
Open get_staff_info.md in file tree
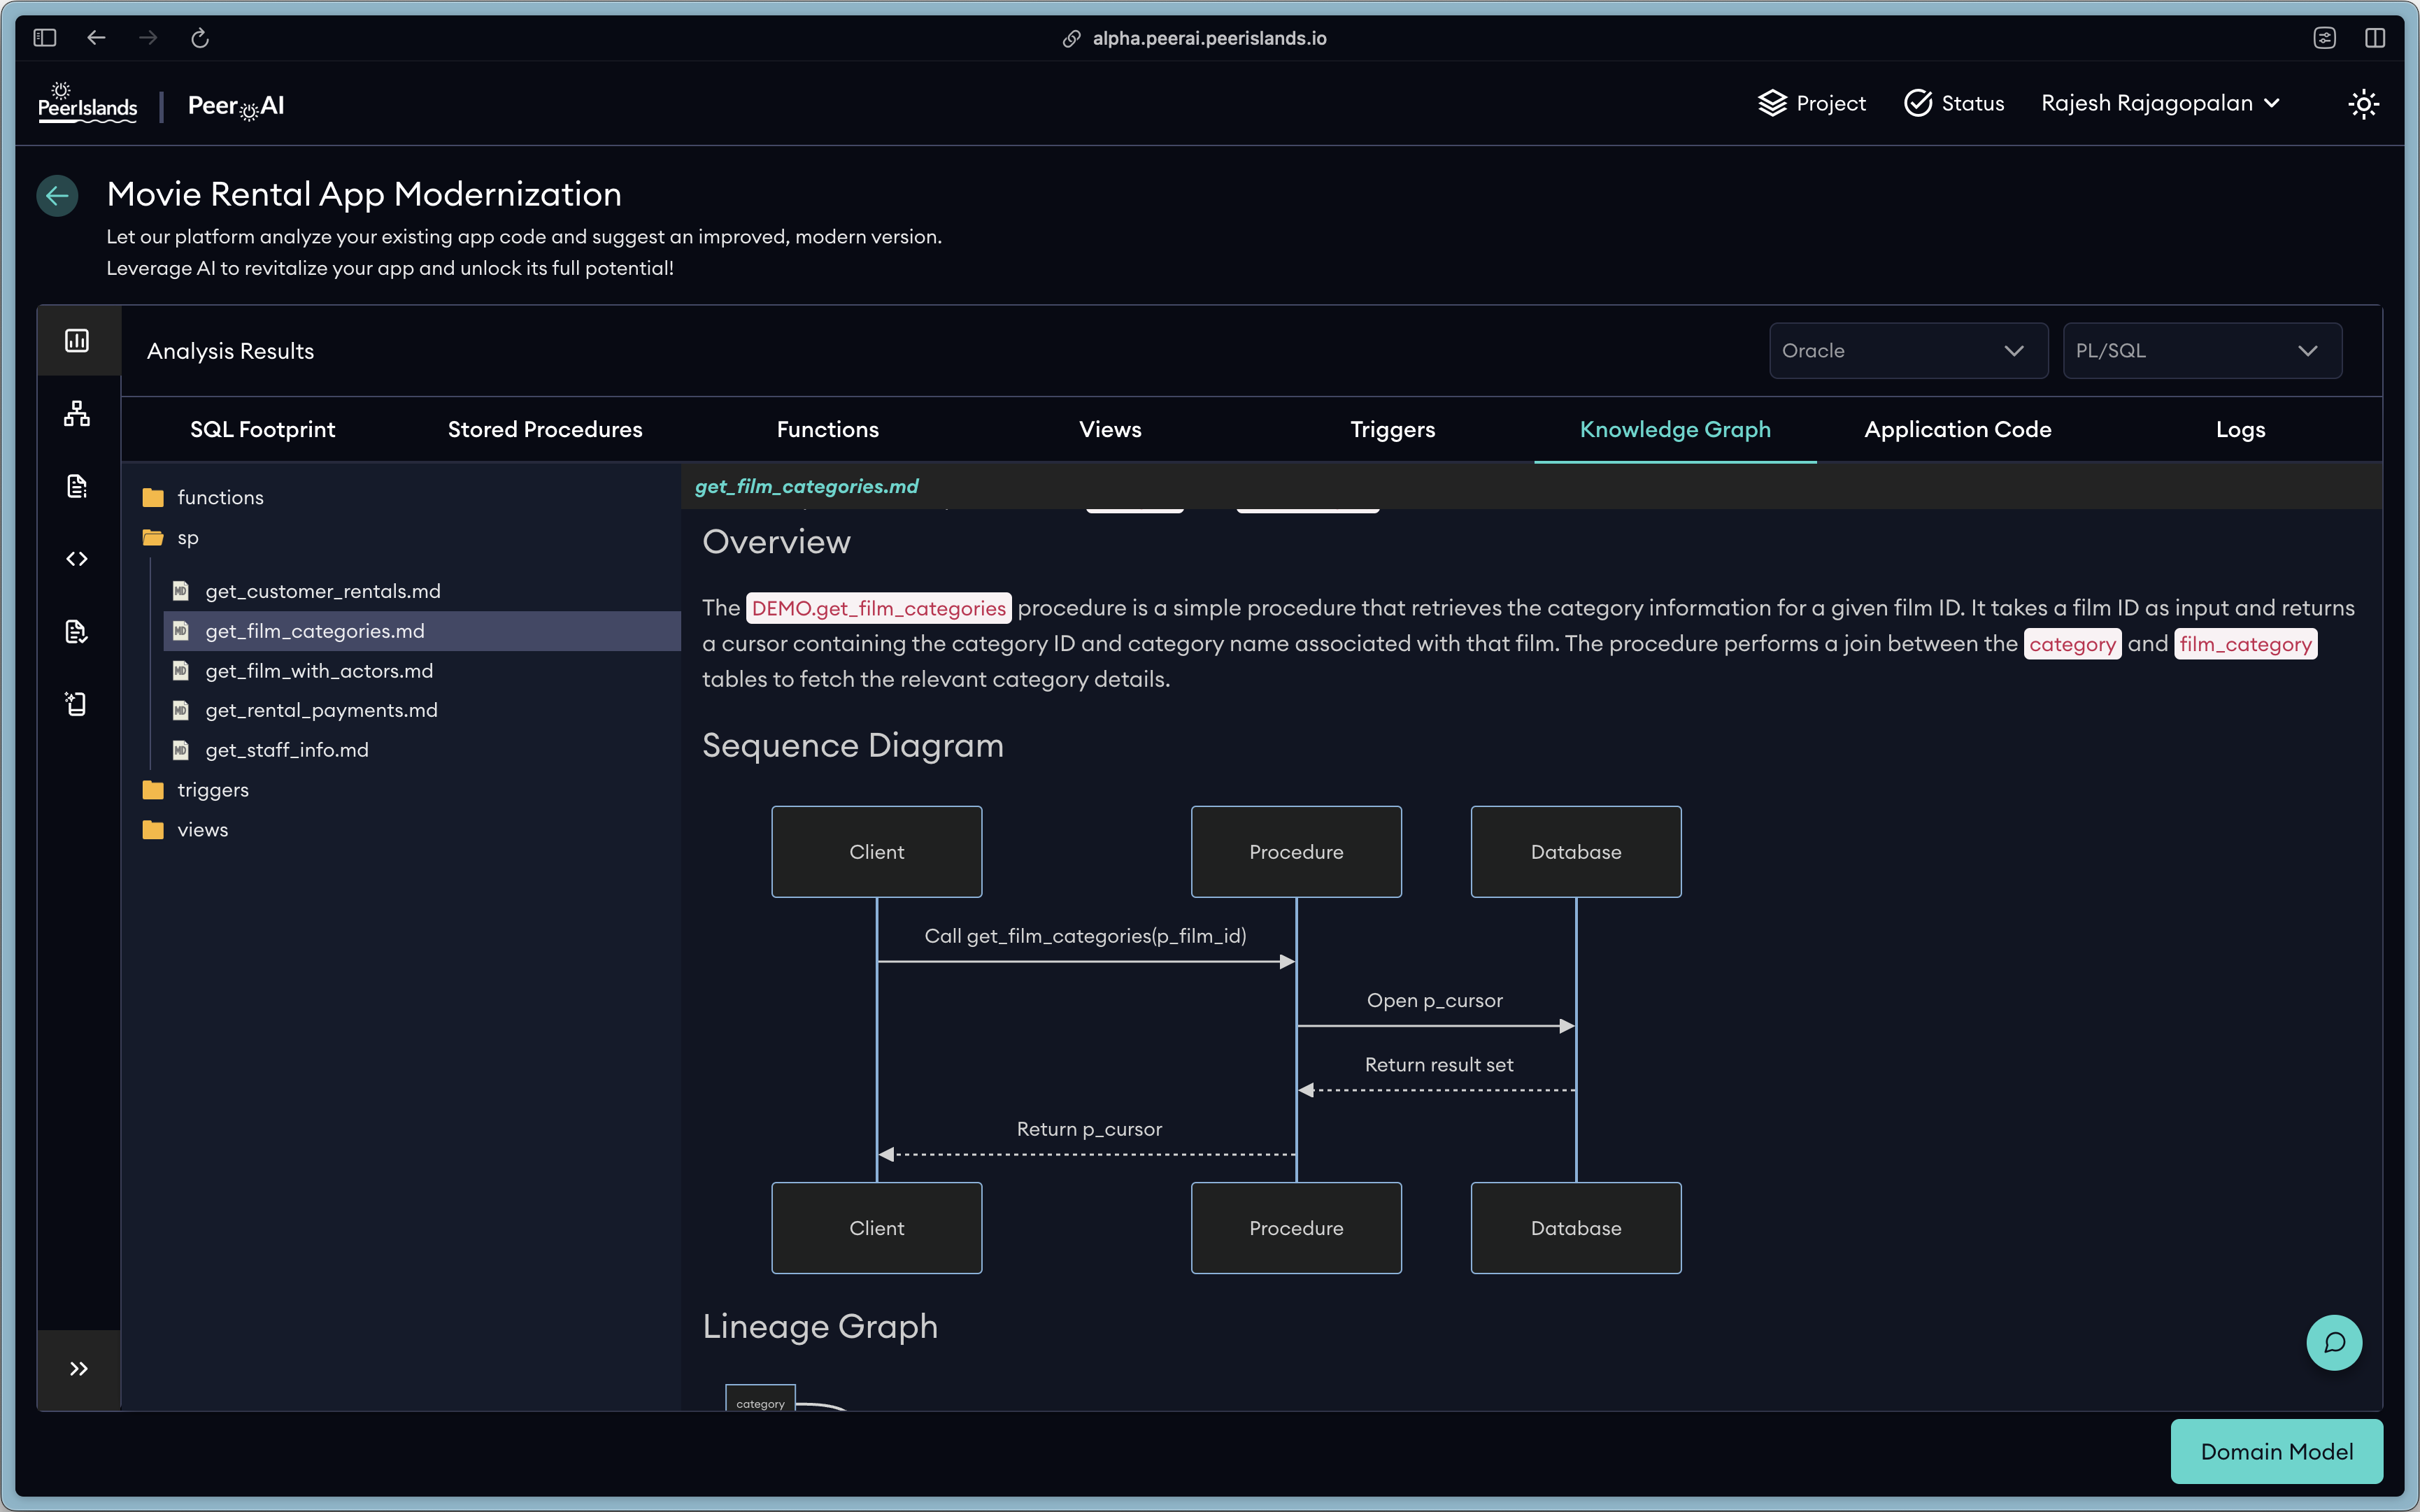(x=287, y=750)
